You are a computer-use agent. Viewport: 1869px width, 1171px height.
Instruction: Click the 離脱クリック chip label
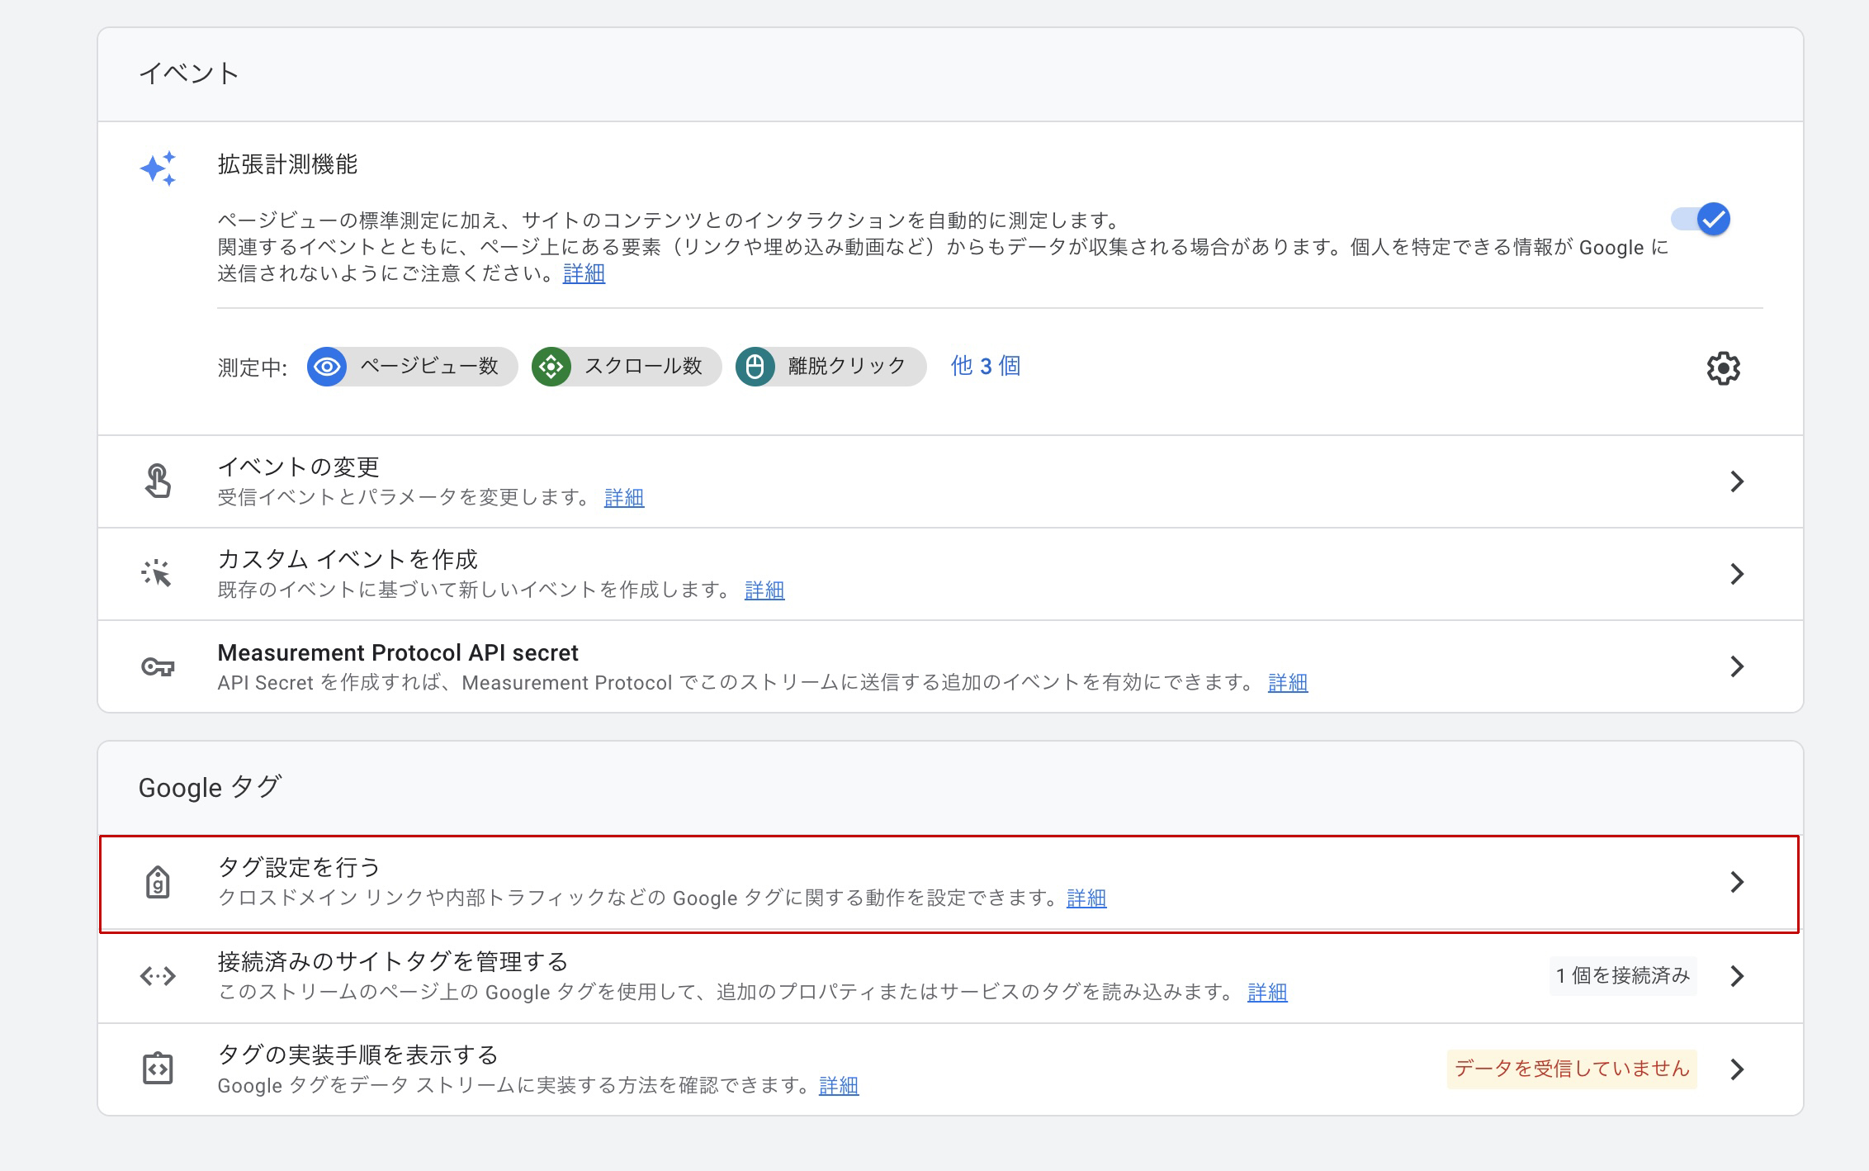(847, 366)
